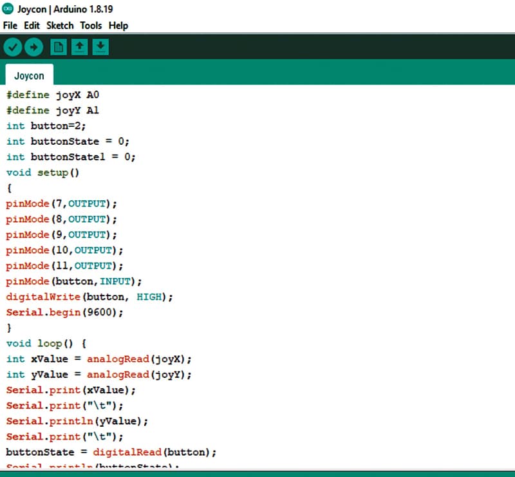
Task: Place cursor on the 'void loop() {' line
Action: (46, 343)
